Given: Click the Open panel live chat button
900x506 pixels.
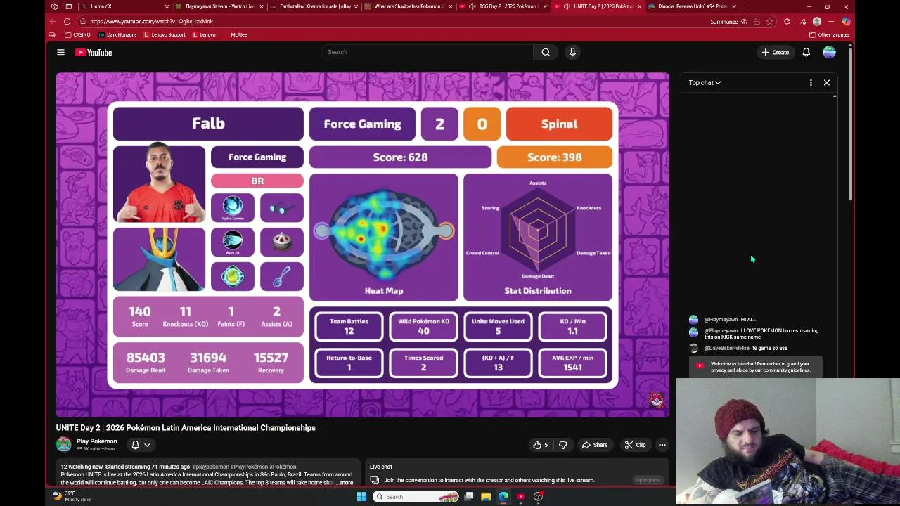Looking at the screenshot, I should click(648, 480).
